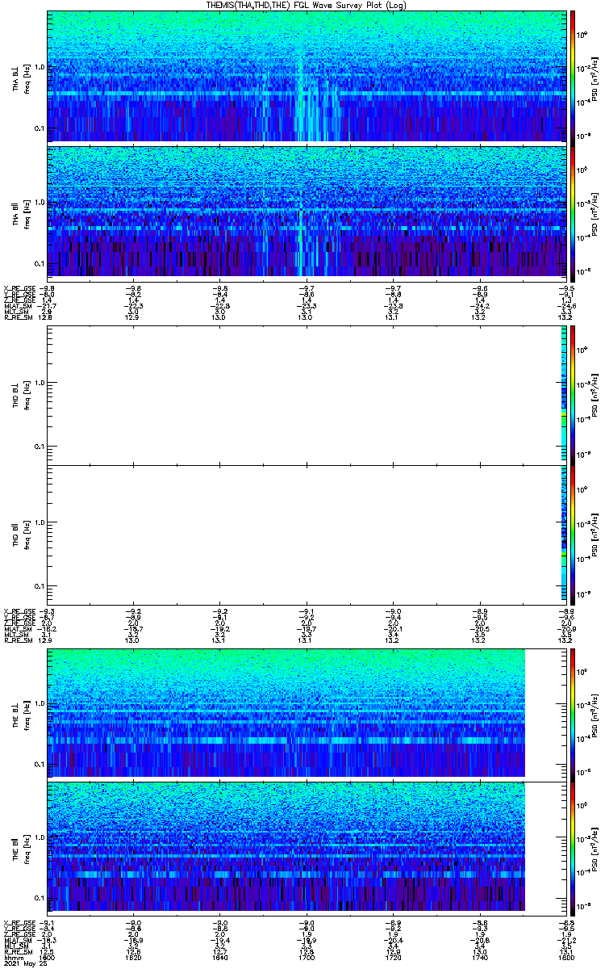Screen dimensions: 605x969
Task: Click the 1740 time tick label
Action: [x=480, y=958]
